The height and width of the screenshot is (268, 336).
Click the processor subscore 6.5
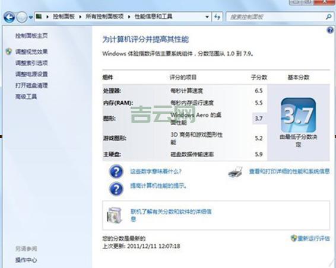coord(259,91)
